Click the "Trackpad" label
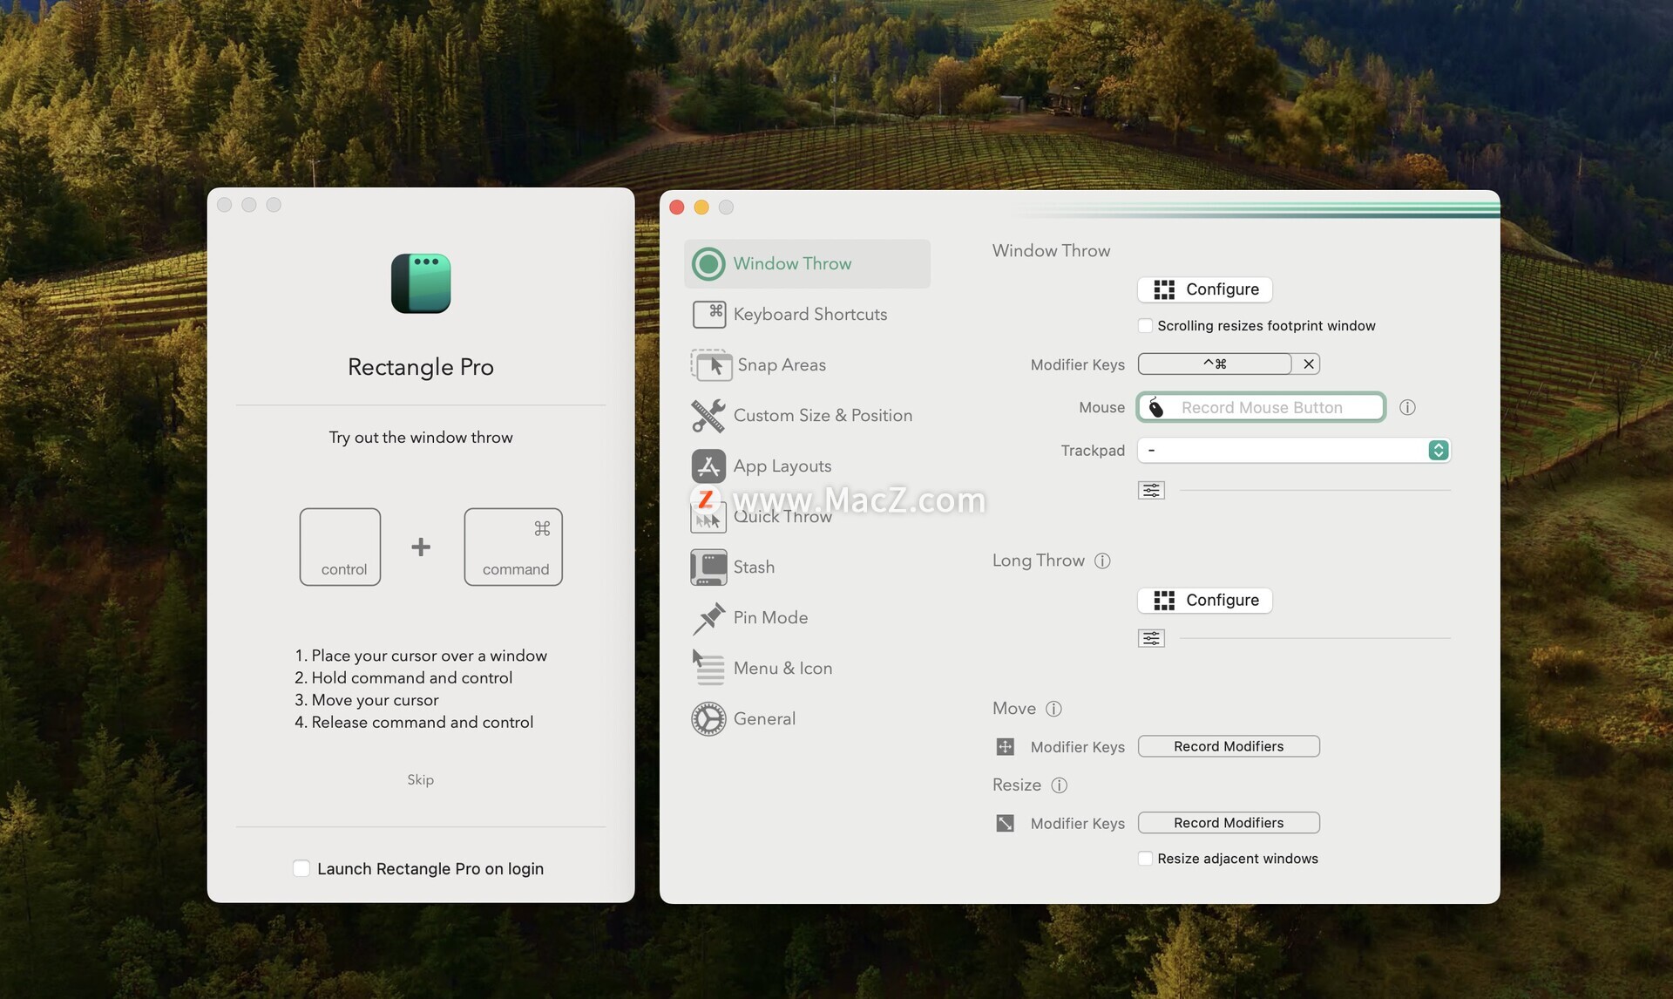 [1093, 450]
